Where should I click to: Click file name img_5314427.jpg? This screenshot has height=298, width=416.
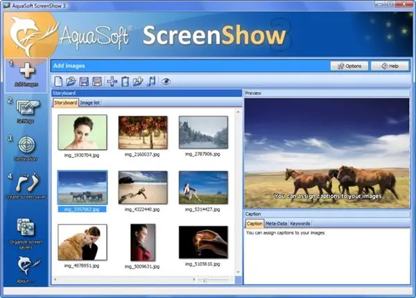point(202,209)
